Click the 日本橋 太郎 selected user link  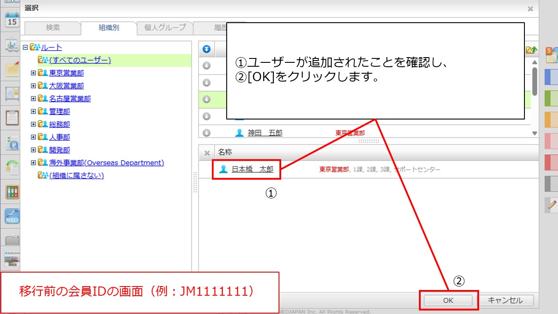click(x=252, y=169)
